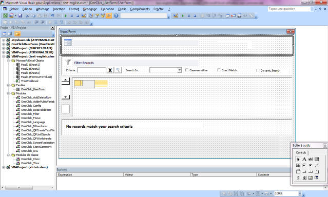328x197 pixels.
Task: Click 'No records match your search criteria' label
Action: (x=99, y=127)
